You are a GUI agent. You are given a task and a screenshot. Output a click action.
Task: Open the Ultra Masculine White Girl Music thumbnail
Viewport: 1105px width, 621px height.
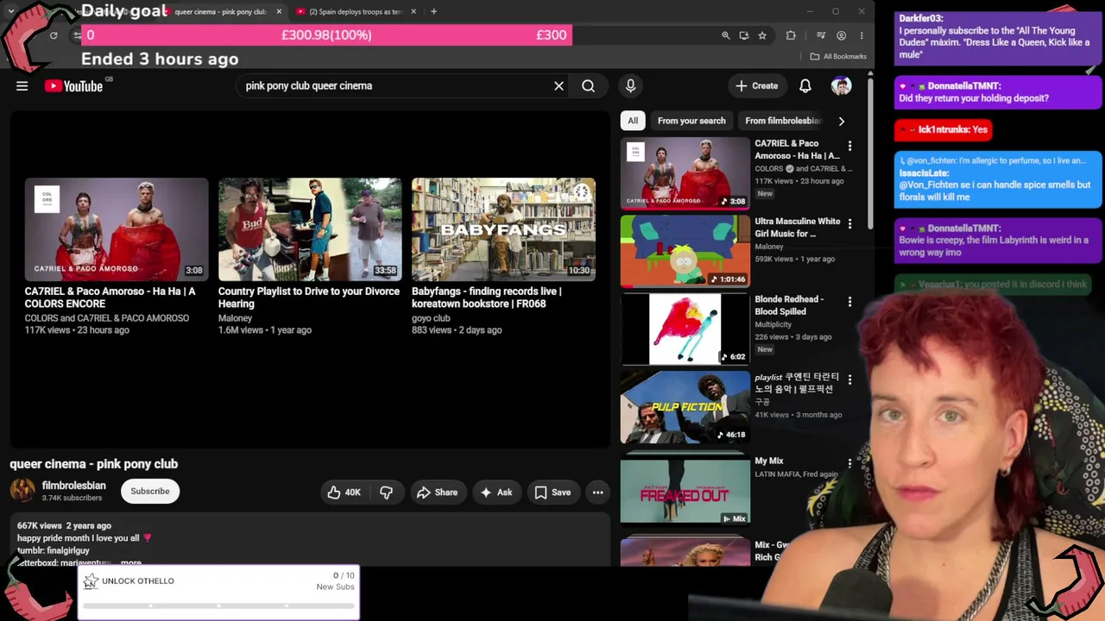pos(685,251)
